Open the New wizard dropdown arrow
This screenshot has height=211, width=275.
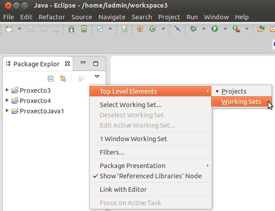point(19,29)
